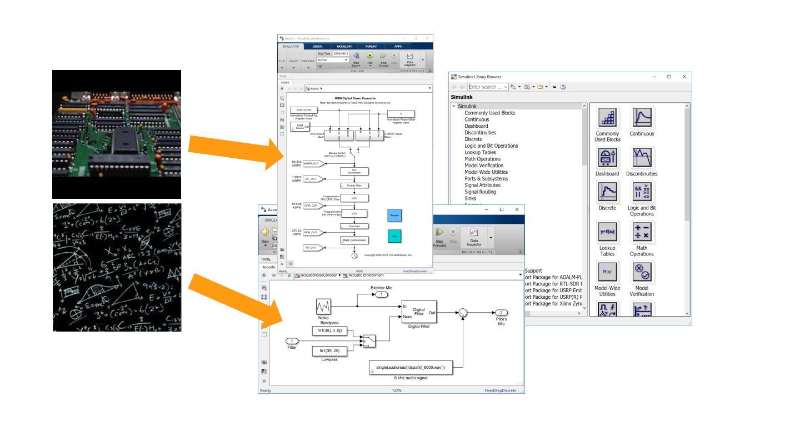This screenshot has height=436, width=795.
Task: Click the Step Forward simulation icon
Action: 384,56
